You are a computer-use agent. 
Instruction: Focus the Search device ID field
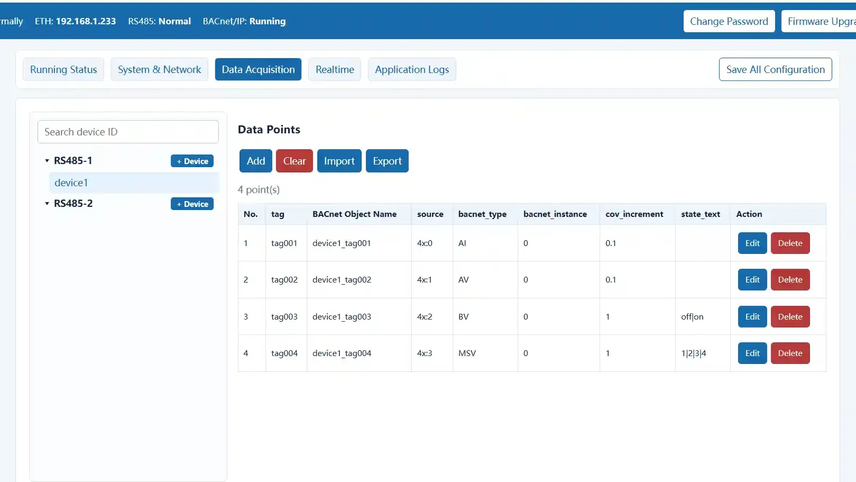[128, 132]
